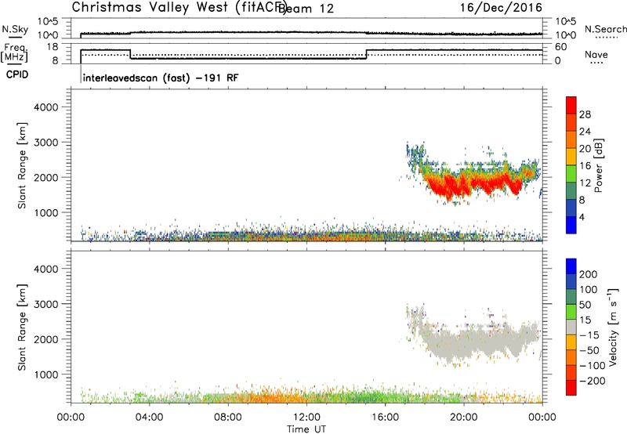
Task: Click the 'Freq. [MHz]' axis label
Action: pyautogui.click(x=15, y=53)
